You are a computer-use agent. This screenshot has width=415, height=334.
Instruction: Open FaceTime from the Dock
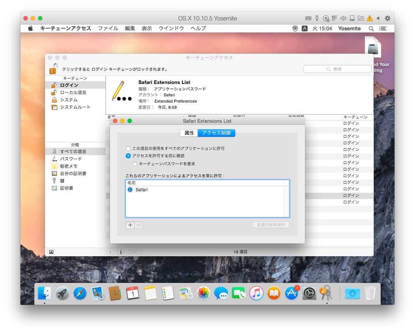click(239, 293)
